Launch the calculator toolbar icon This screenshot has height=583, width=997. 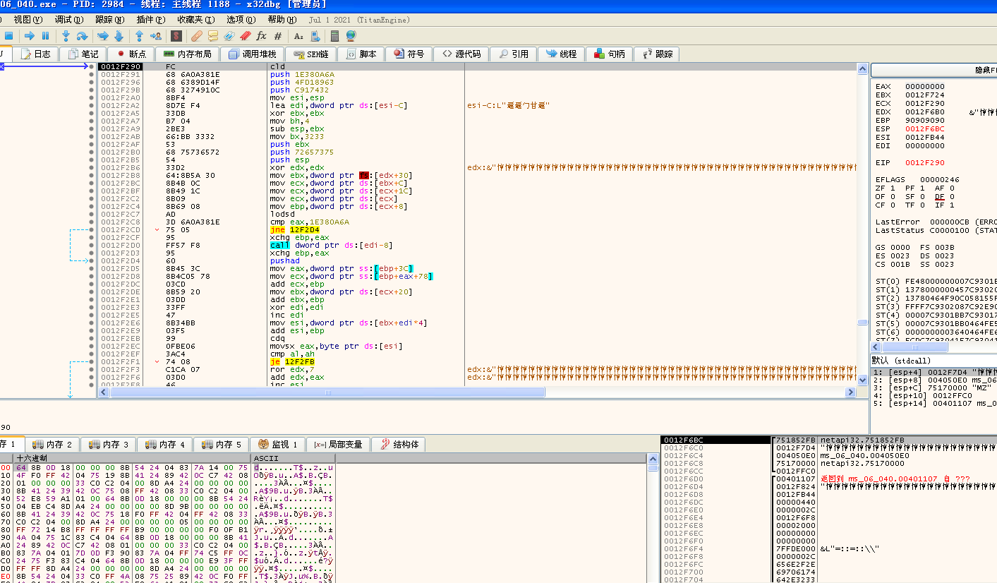tap(334, 35)
